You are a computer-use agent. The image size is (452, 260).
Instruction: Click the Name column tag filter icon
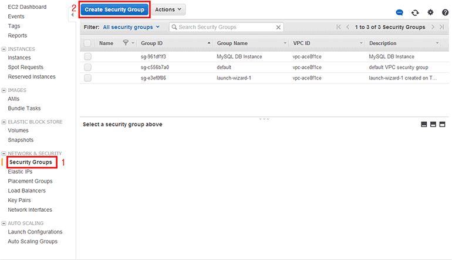click(x=126, y=43)
